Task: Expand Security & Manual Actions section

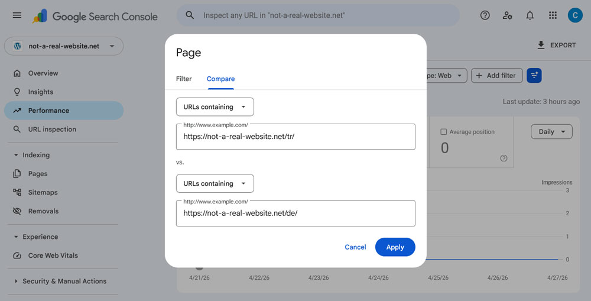Action: coord(16,281)
